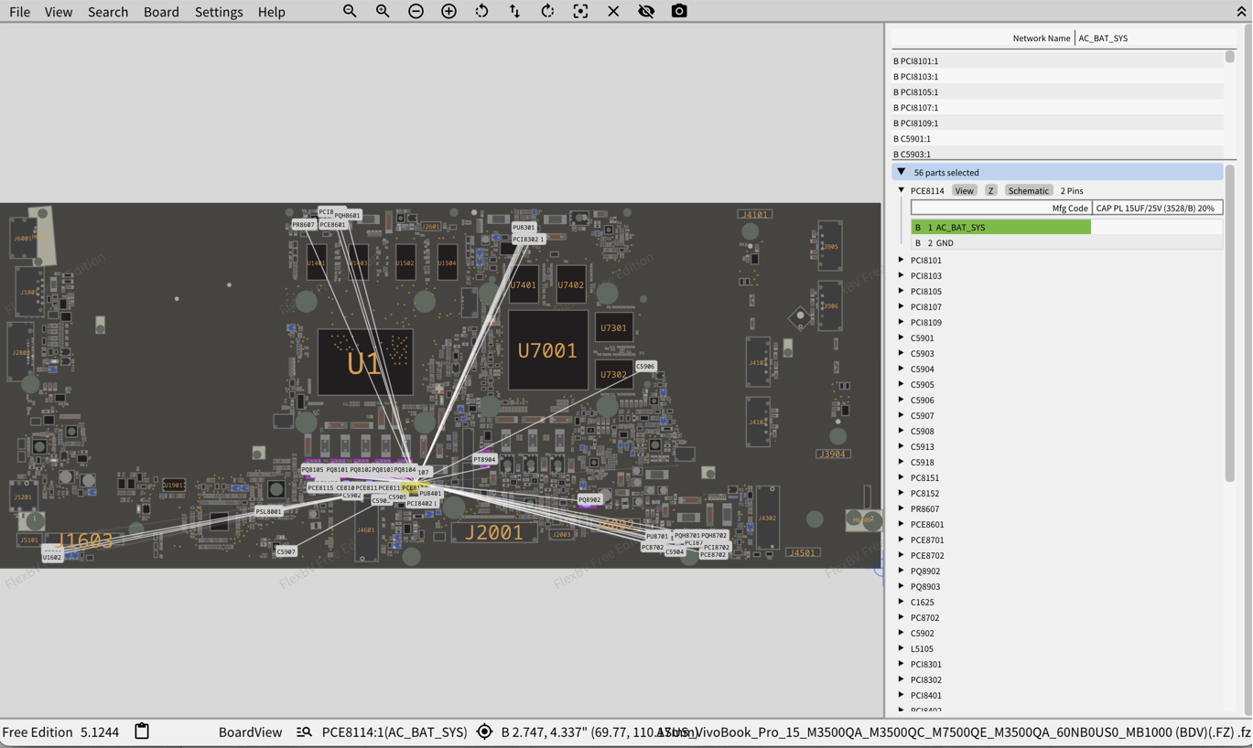Click the center/fit view icon
This screenshot has width=1253, height=748.
[580, 11]
